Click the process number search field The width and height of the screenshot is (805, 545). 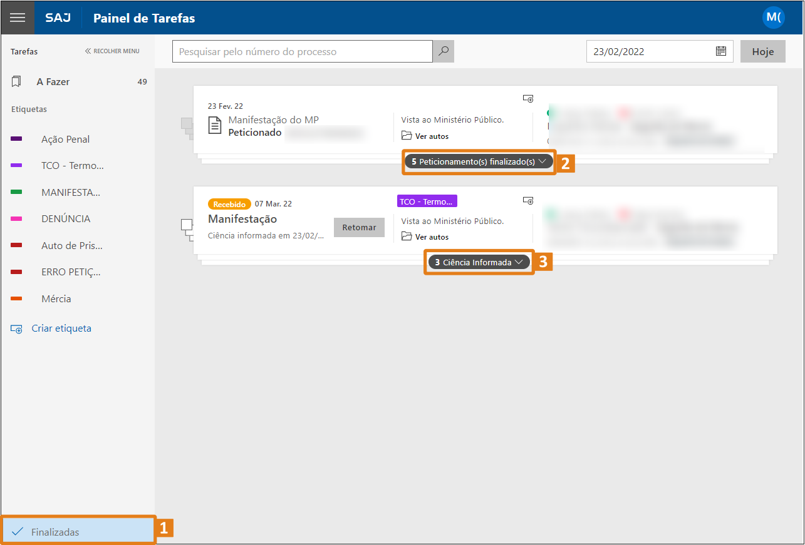[302, 52]
